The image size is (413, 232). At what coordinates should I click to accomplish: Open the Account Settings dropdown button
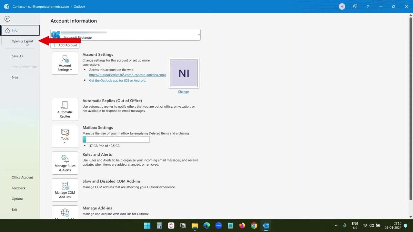point(65,63)
